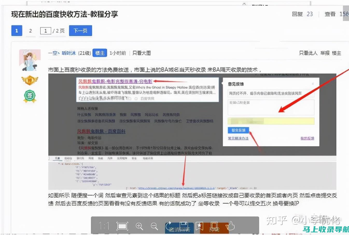Click the post line starting 市面上百度秒收录的方法

155,70
